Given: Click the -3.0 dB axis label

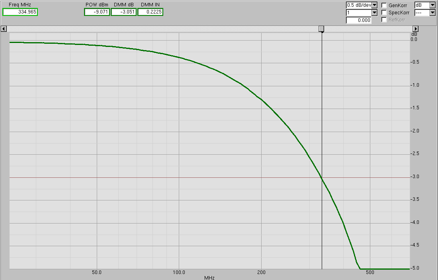Looking at the screenshot, I should [x=415, y=177].
